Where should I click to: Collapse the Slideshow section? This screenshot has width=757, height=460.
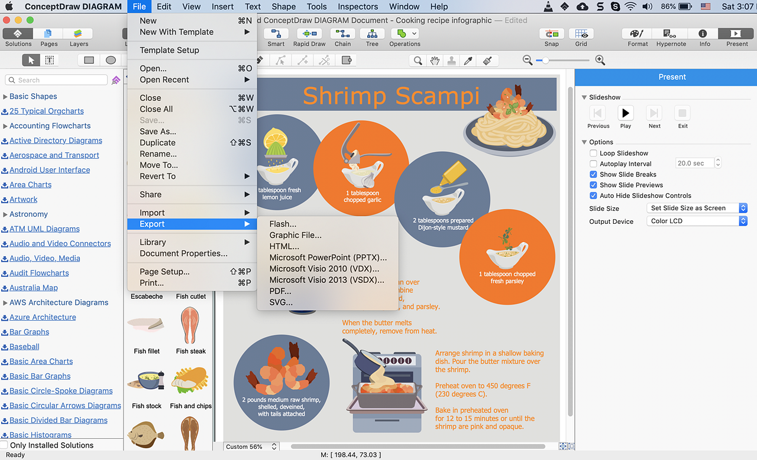click(584, 97)
